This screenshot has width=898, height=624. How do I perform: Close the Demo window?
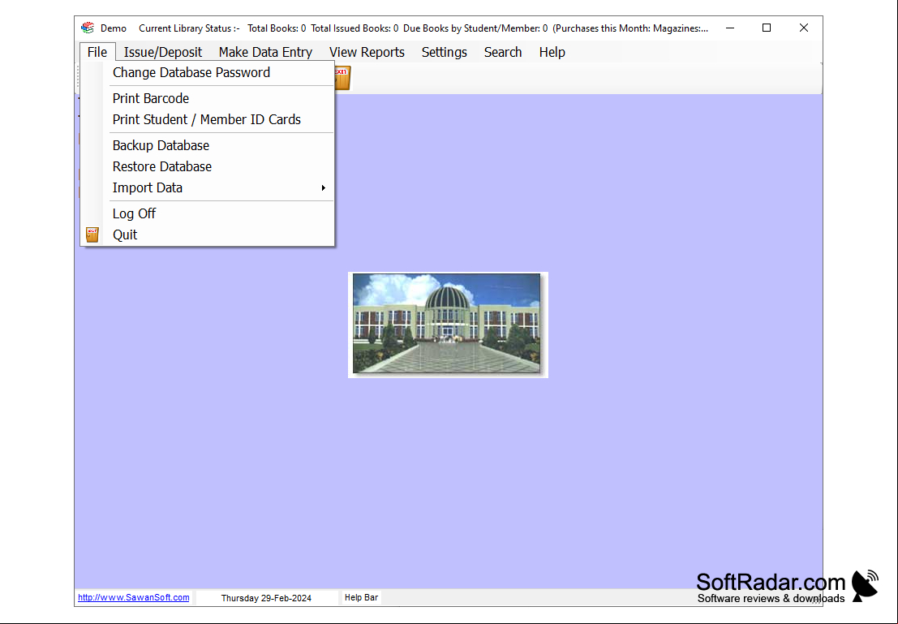click(804, 28)
